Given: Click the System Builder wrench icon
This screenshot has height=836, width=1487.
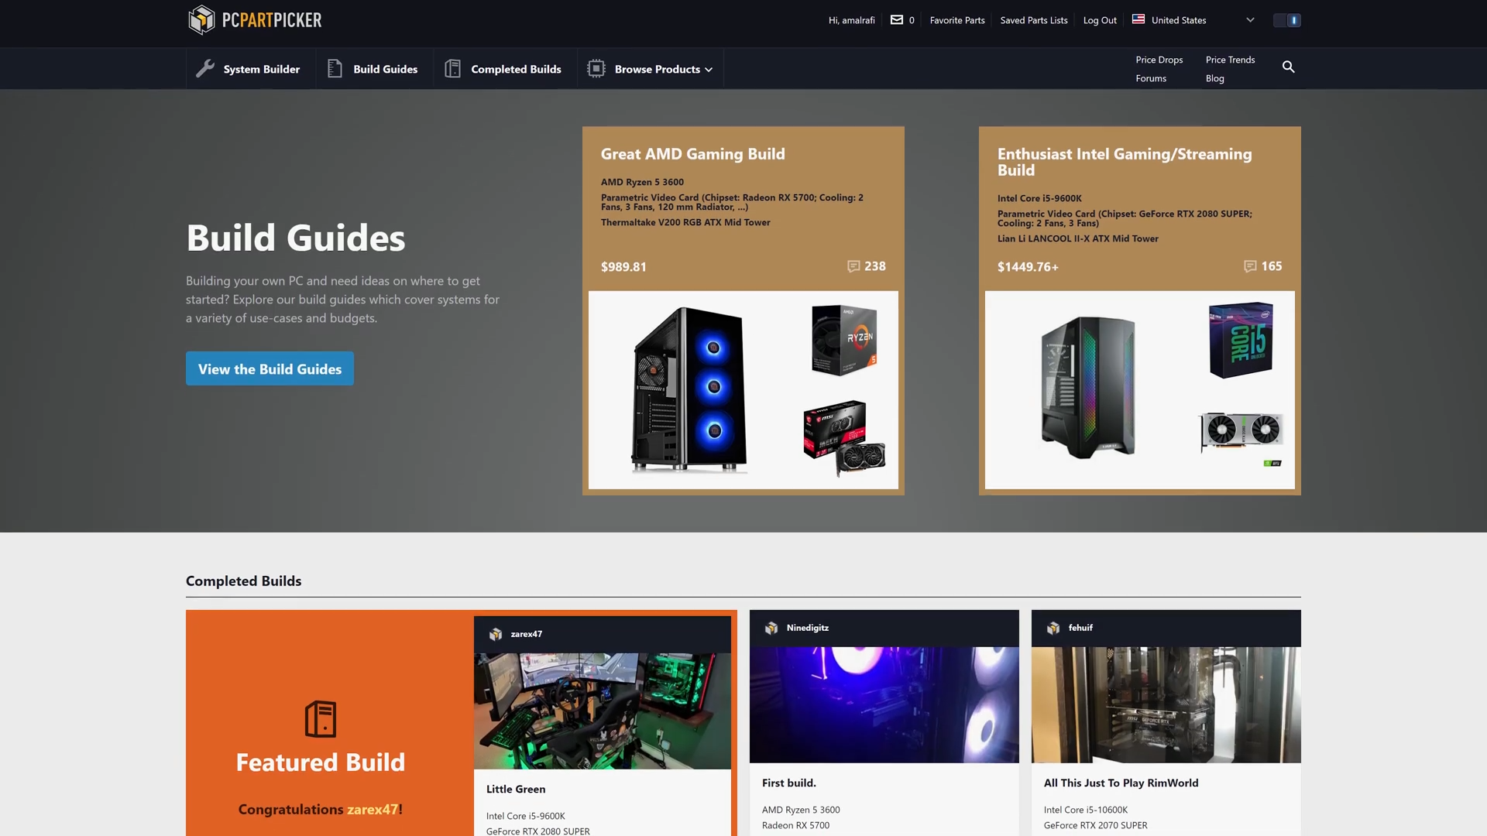Looking at the screenshot, I should pyautogui.click(x=205, y=68).
